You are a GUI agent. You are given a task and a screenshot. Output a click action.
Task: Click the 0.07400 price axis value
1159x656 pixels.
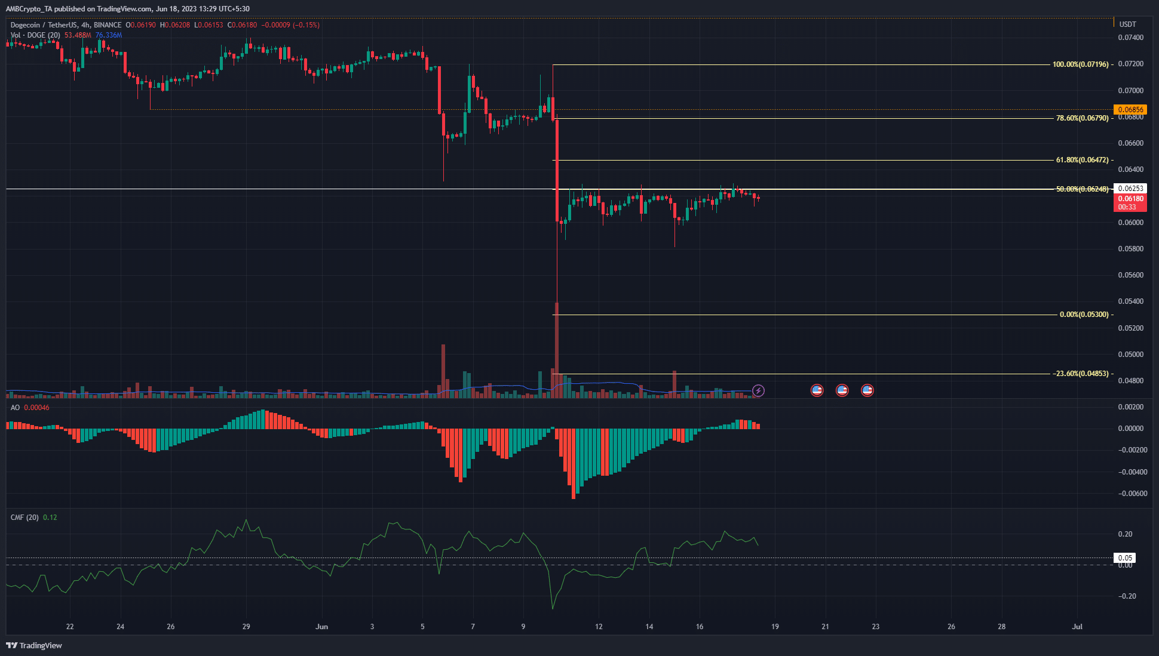[x=1130, y=38]
